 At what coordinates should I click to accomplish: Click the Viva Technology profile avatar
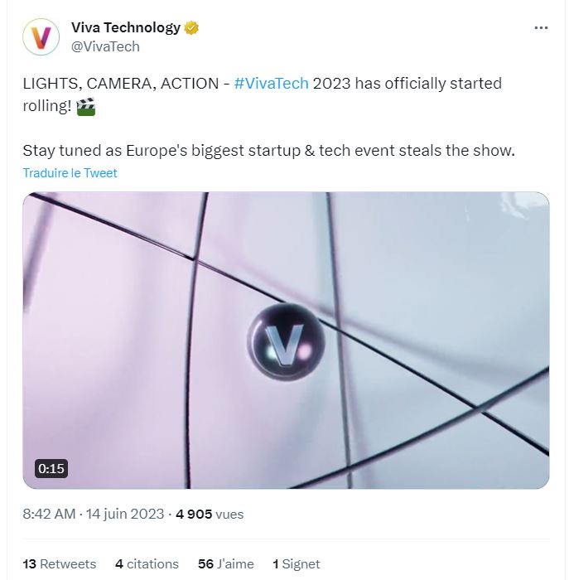pyautogui.click(x=41, y=37)
